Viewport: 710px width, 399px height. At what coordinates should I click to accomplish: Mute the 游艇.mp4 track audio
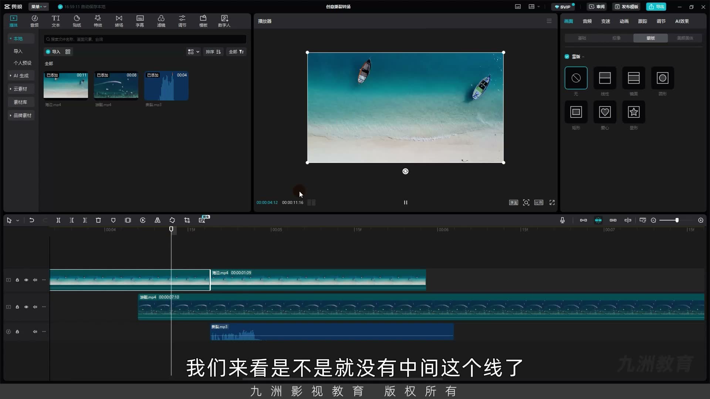35,307
